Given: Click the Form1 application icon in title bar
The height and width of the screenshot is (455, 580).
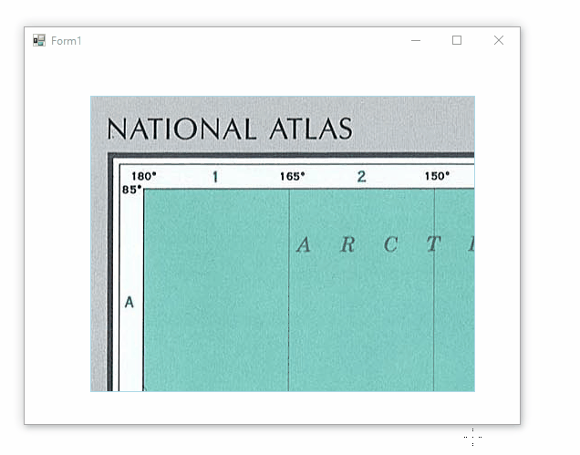Looking at the screenshot, I should coord(39,40).
